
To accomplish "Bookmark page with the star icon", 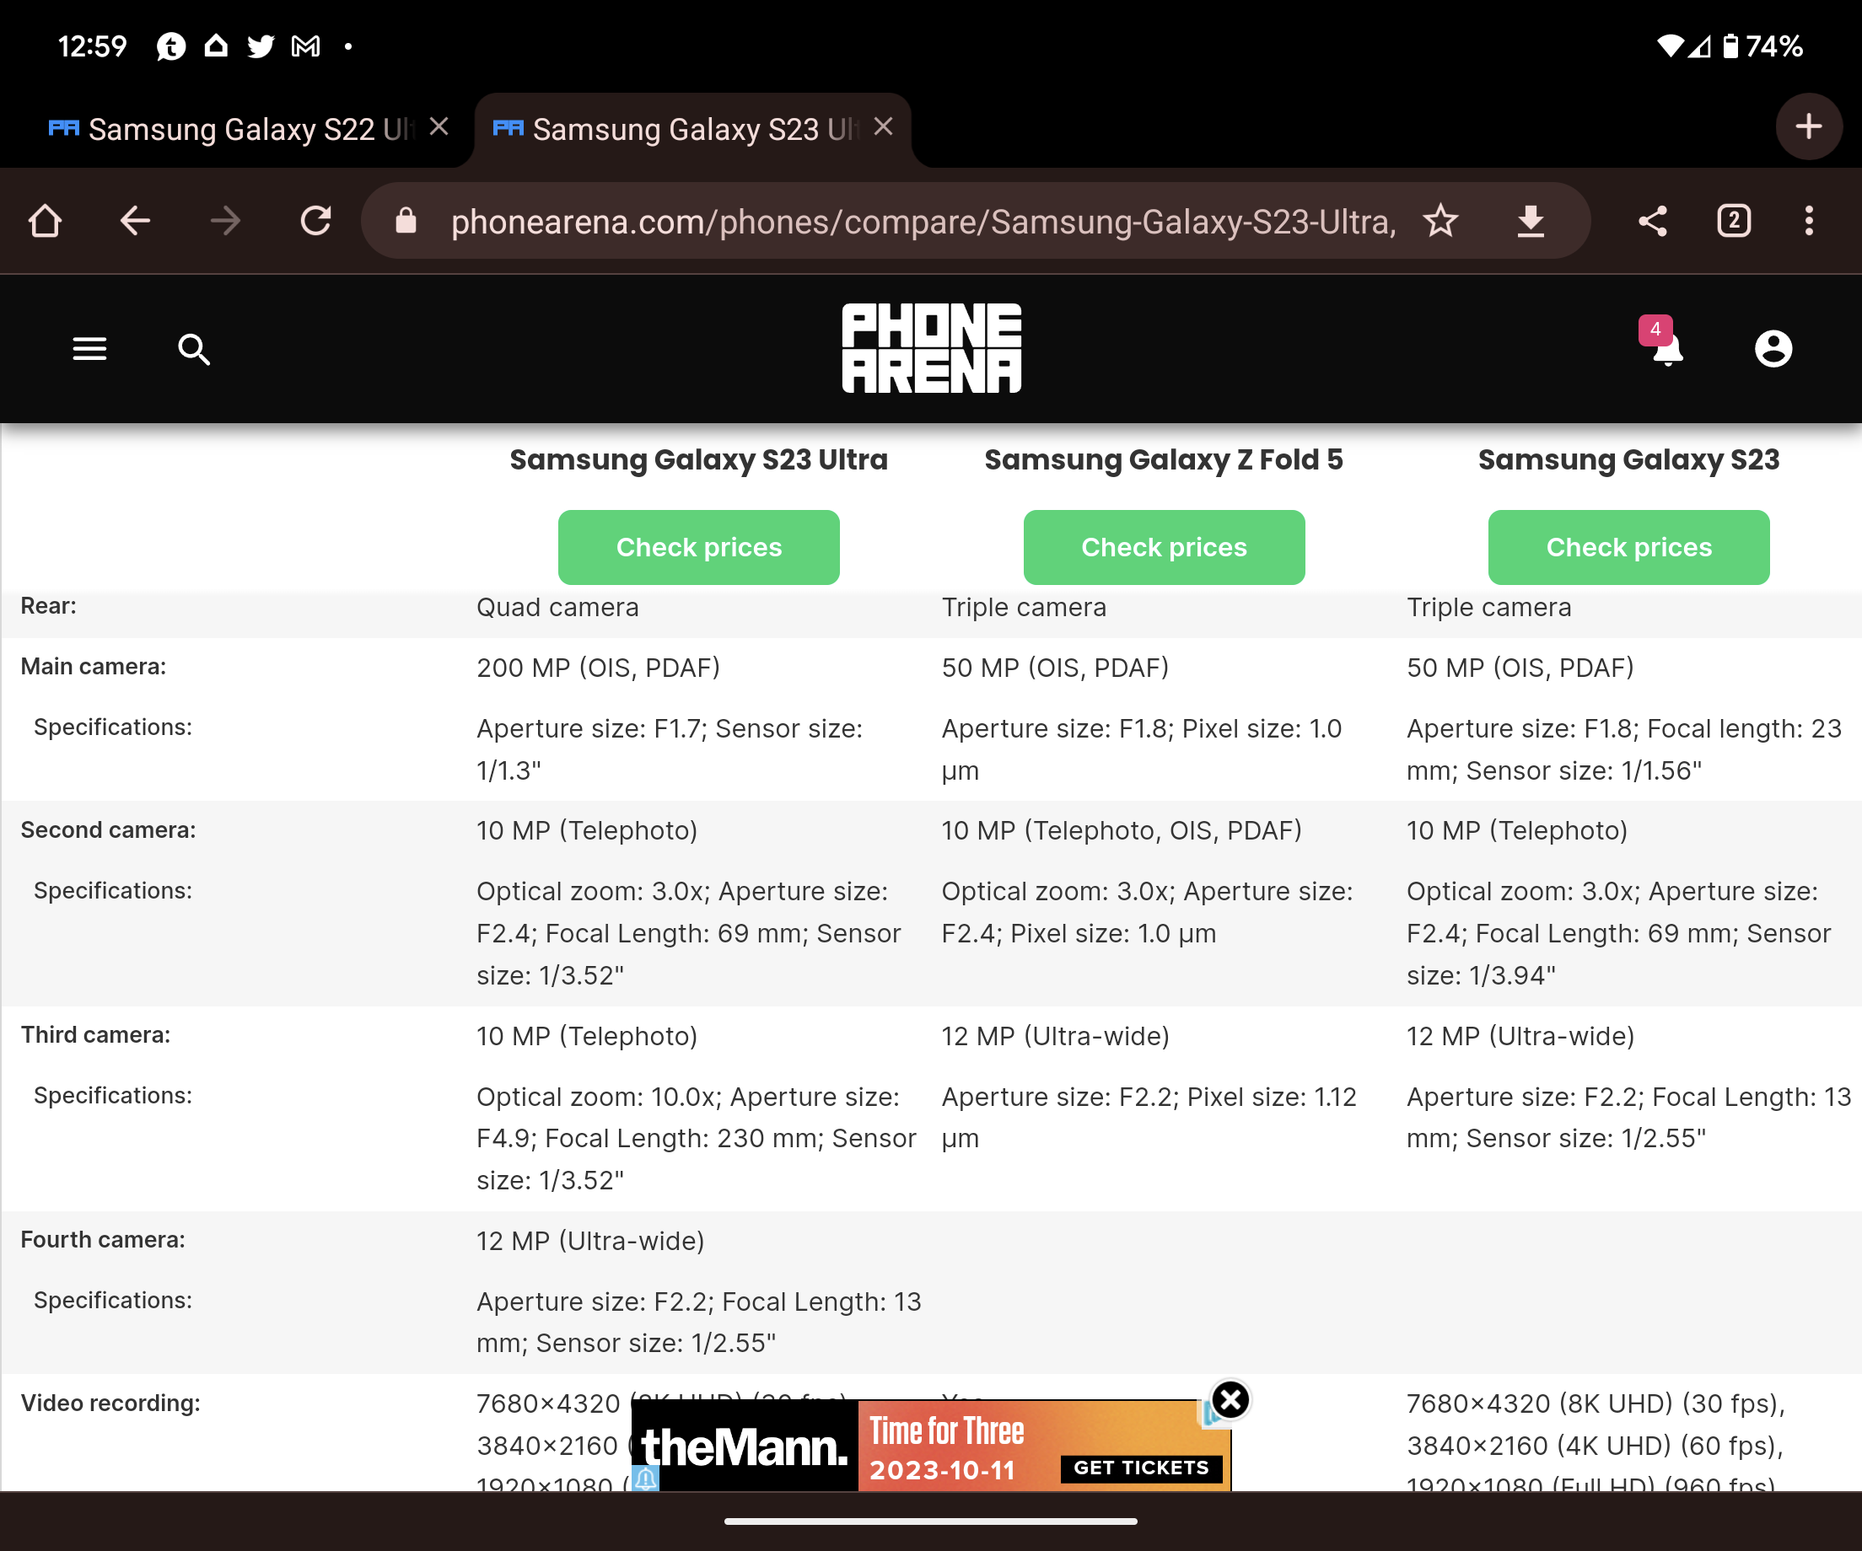I will [x=1441, y=221].
